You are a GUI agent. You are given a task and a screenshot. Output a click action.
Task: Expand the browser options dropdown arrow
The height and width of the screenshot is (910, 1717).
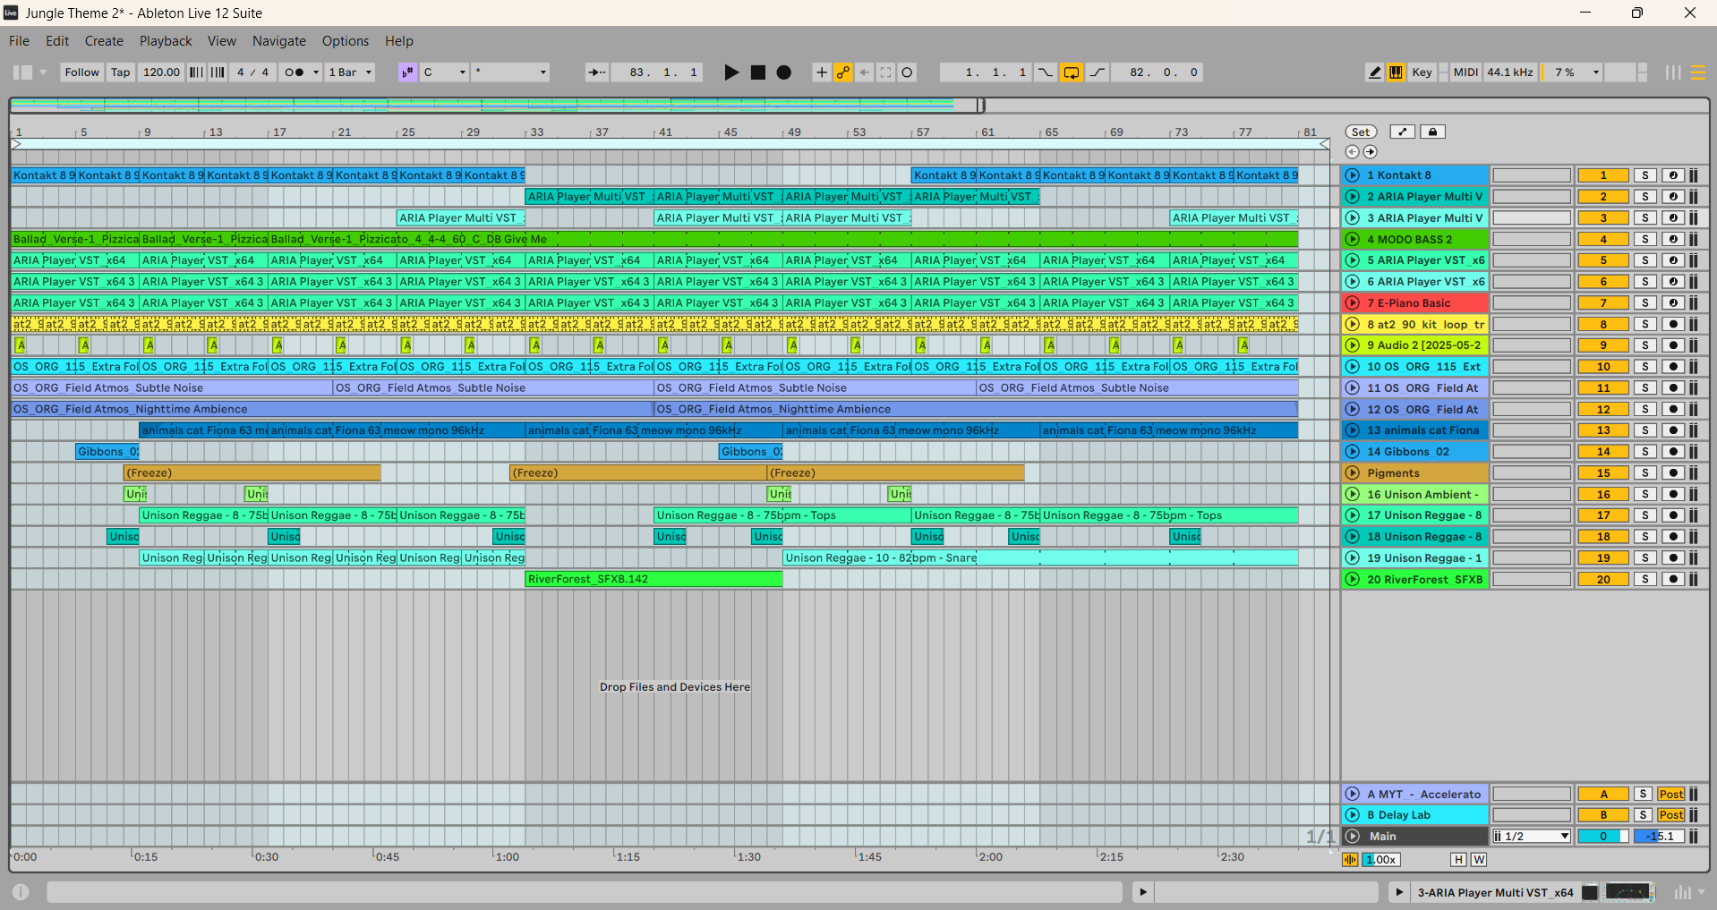[42, 72]
